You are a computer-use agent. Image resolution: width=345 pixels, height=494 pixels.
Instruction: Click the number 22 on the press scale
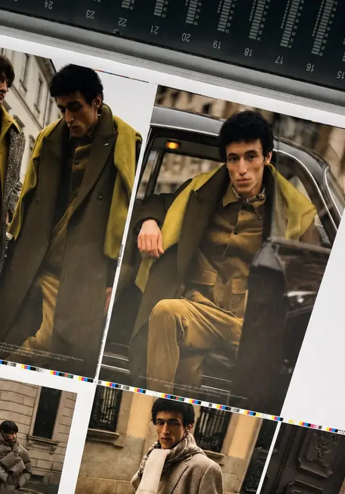click(x=122, y=22)
